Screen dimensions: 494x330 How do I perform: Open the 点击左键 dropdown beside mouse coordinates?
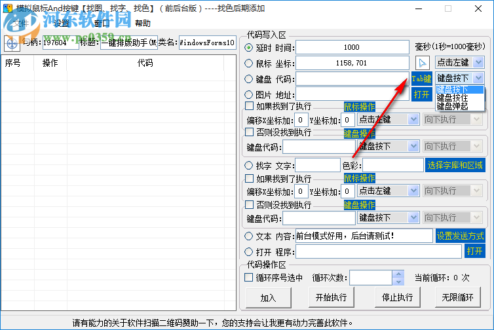tap(478, 62)
